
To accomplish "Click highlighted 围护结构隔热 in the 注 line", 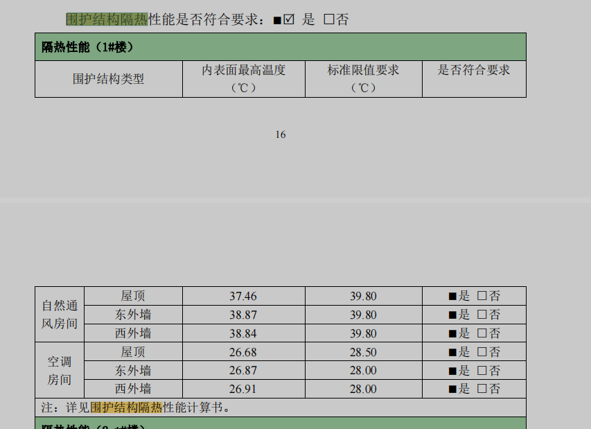I will pyautogui.click(x=126, y=407).
